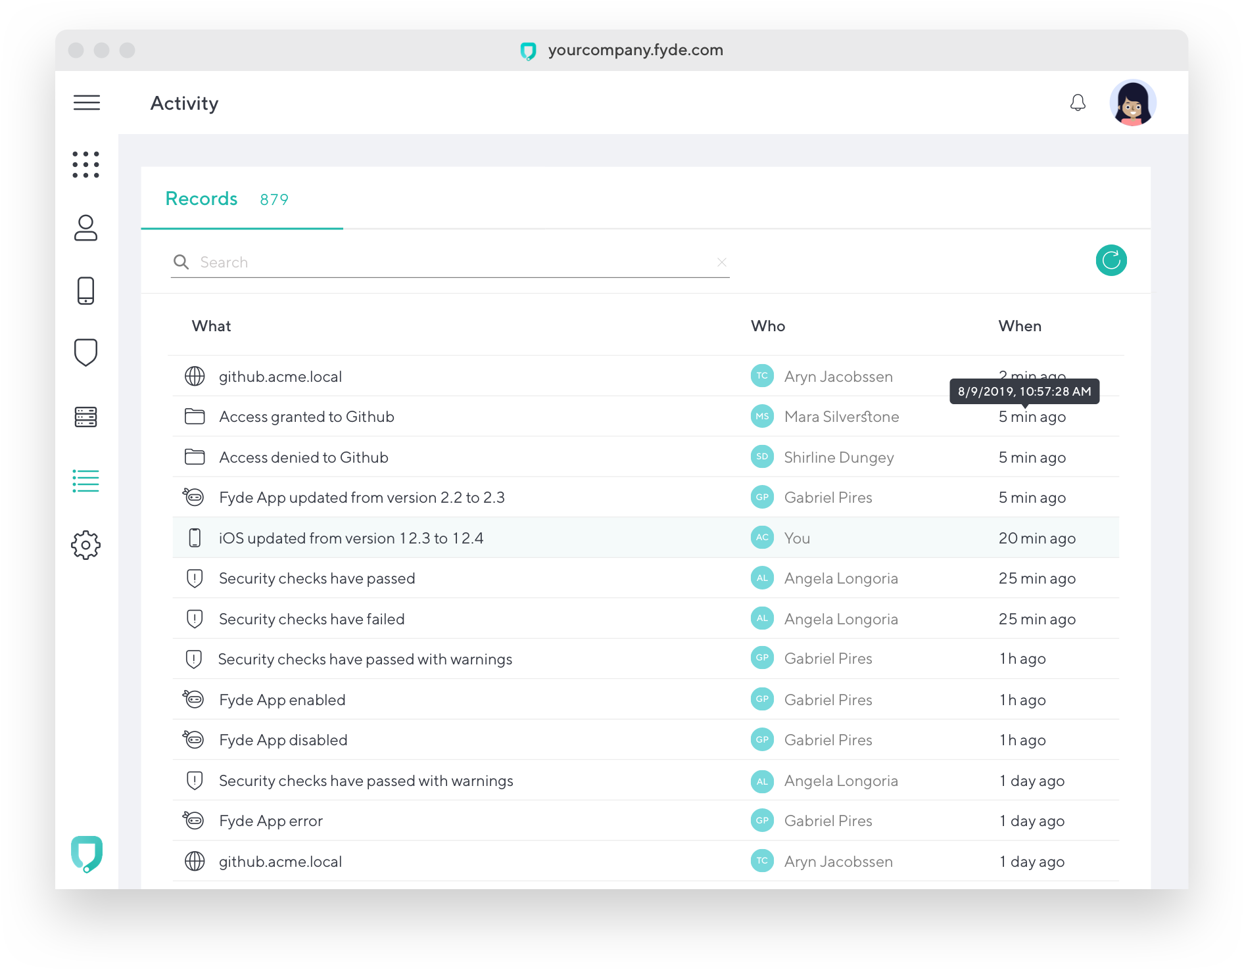
Task: Refresh the activity records
Action: click(x=1111, y=260)
